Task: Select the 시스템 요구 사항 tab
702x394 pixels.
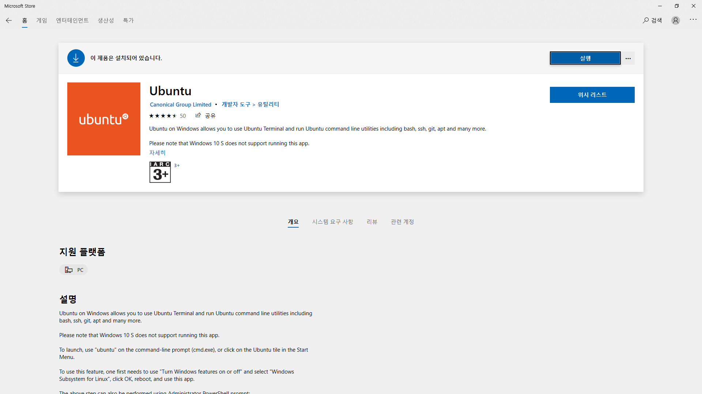Action: (332, 222)
